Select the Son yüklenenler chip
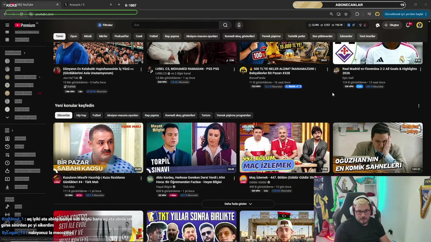 point(322,36)
